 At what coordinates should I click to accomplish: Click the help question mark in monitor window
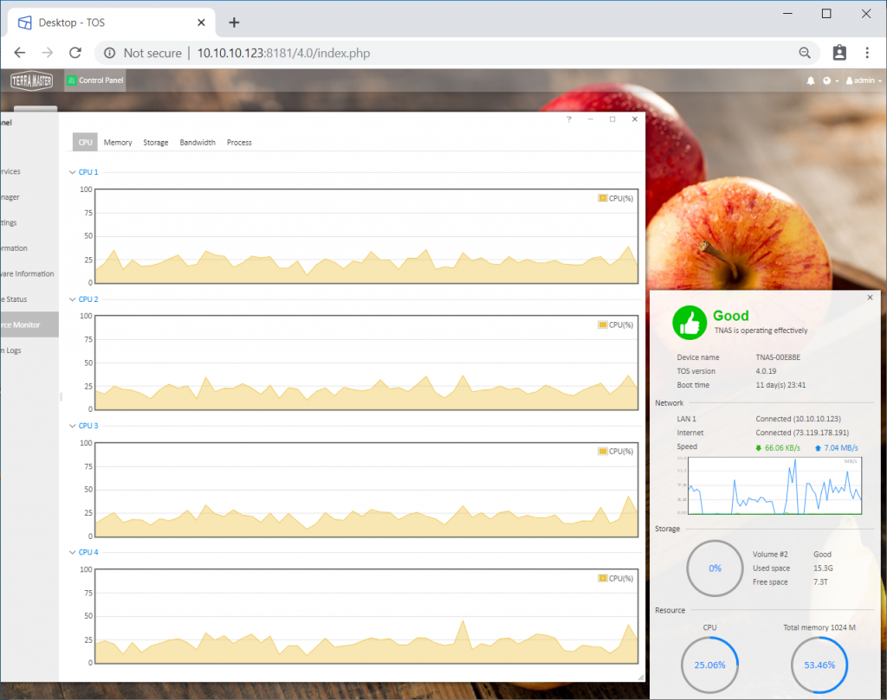point(569,119)
